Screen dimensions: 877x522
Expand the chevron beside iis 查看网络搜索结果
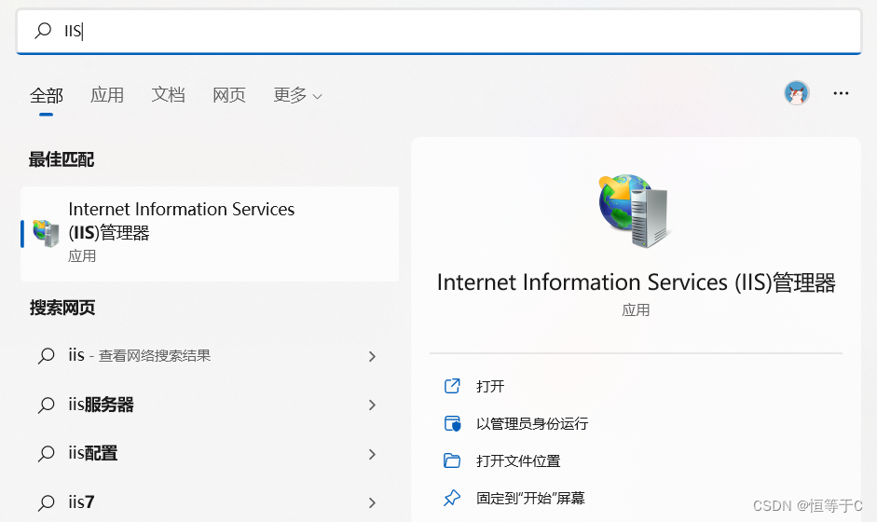[372, 356]
